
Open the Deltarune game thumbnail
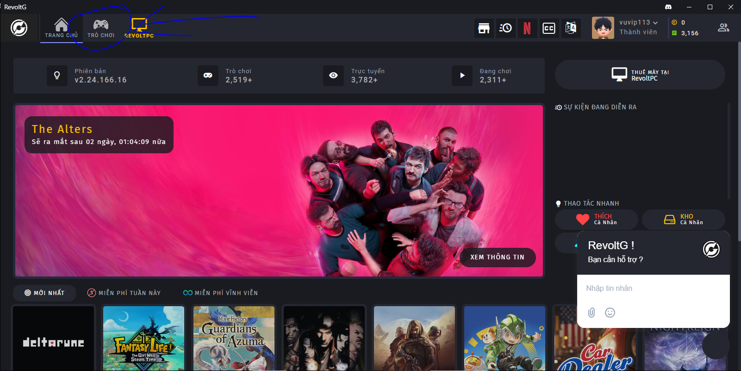coord(54,338)
